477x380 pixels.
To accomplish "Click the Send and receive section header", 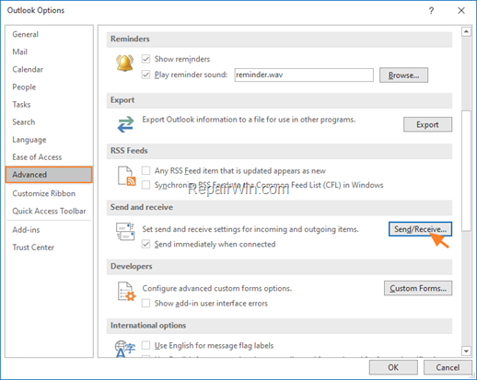I will coord(279,207).
